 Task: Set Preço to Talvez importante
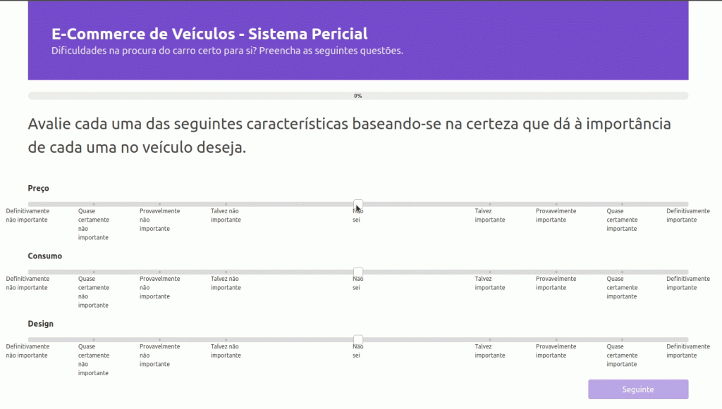click(x=490, y=204)
